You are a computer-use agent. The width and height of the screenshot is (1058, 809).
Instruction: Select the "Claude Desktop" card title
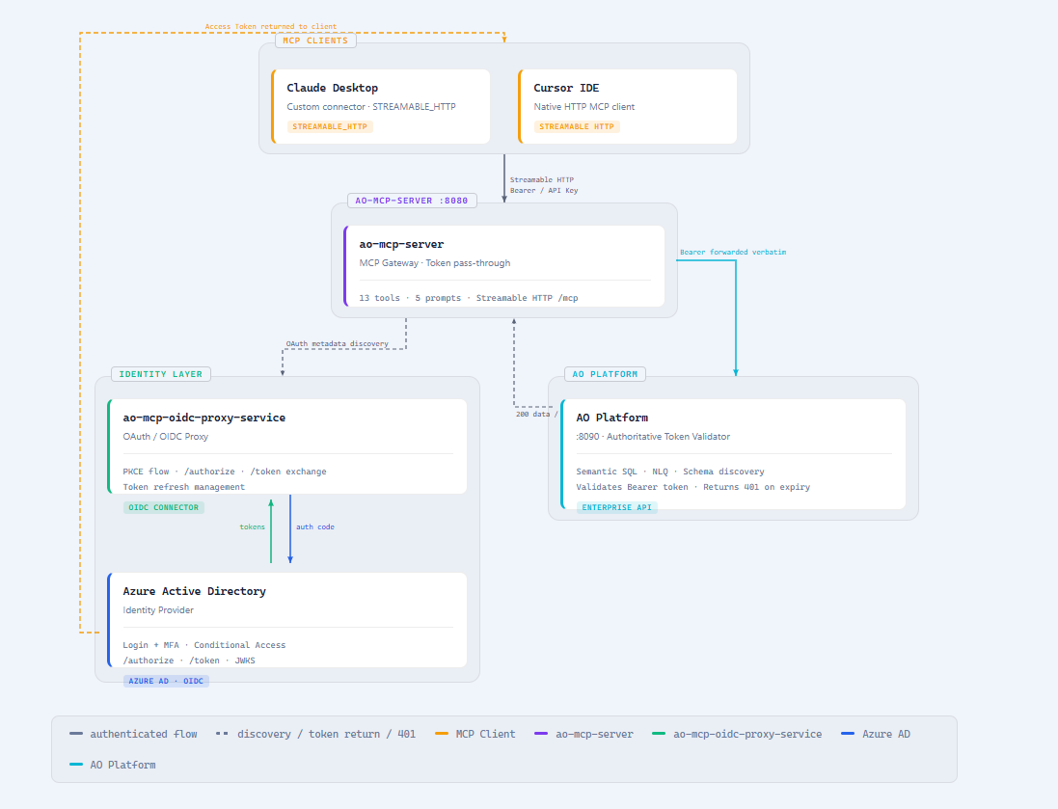[x=332, y=88]
